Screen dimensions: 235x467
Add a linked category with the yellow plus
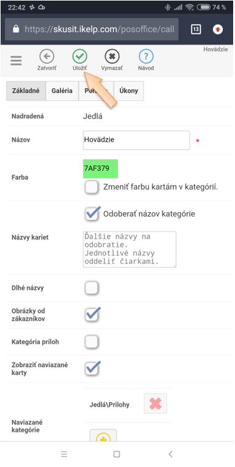(103, 436)
